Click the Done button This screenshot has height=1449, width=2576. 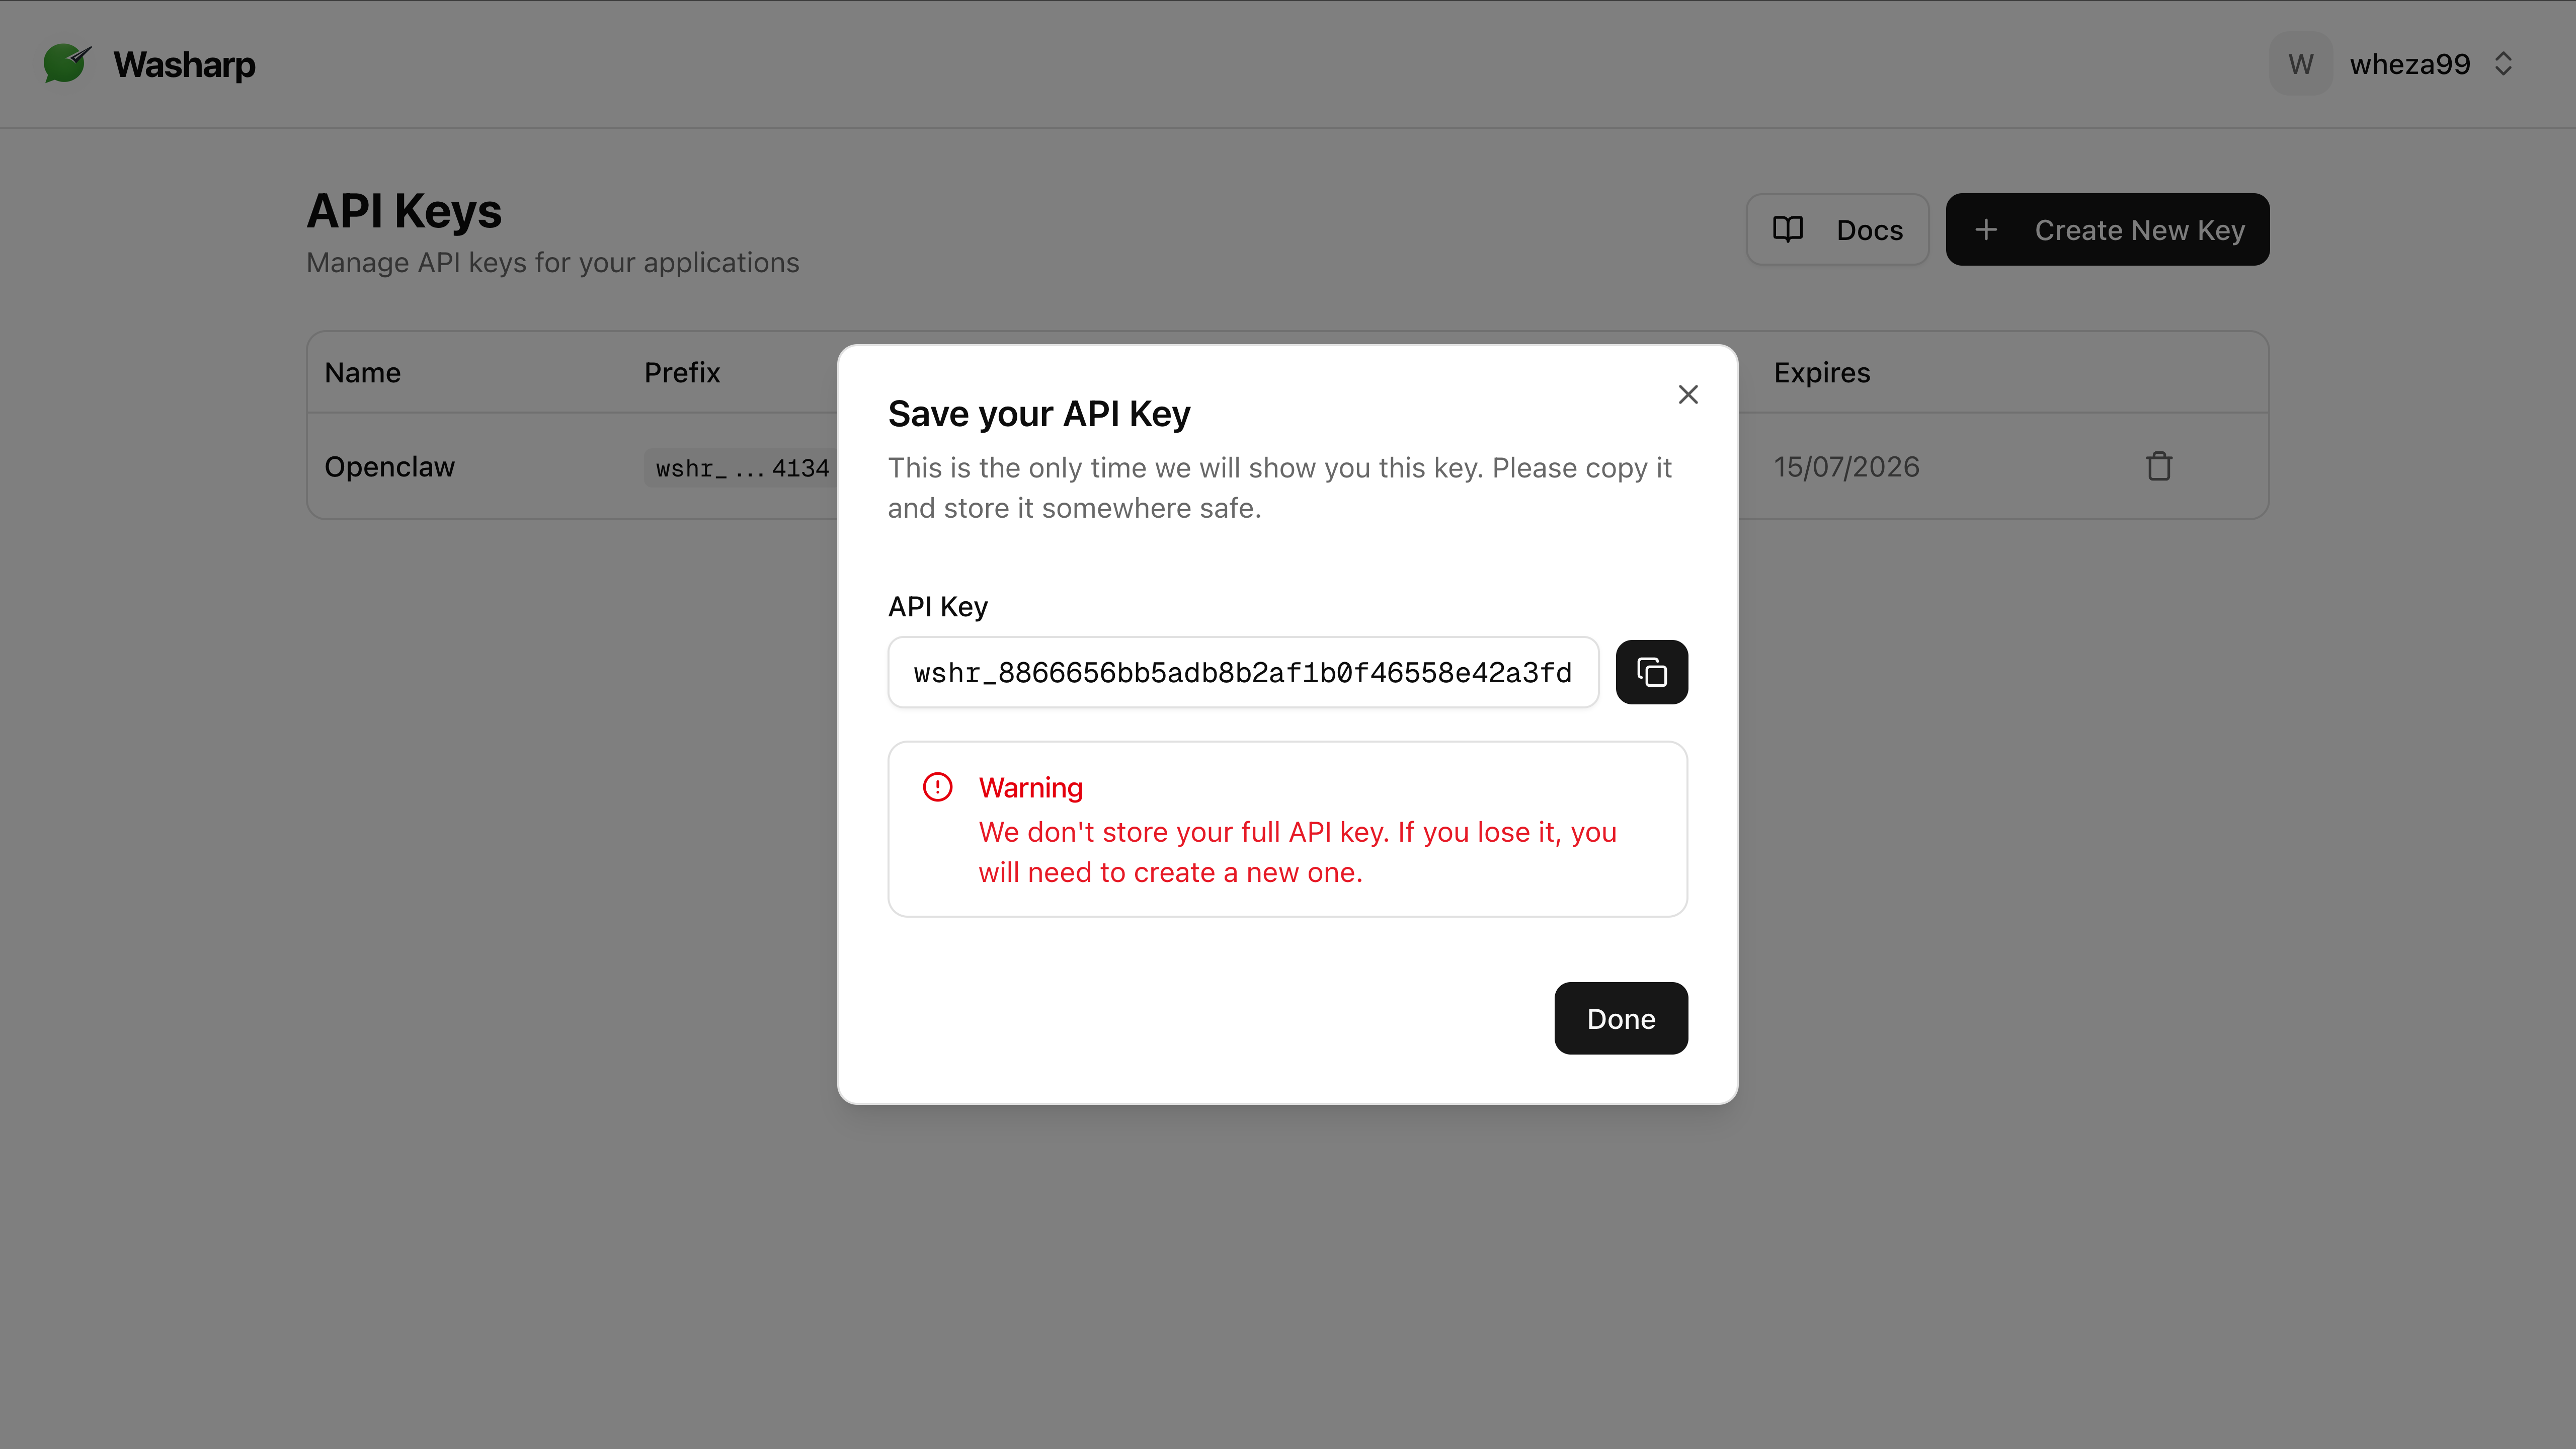[x=1620, y=1018]
